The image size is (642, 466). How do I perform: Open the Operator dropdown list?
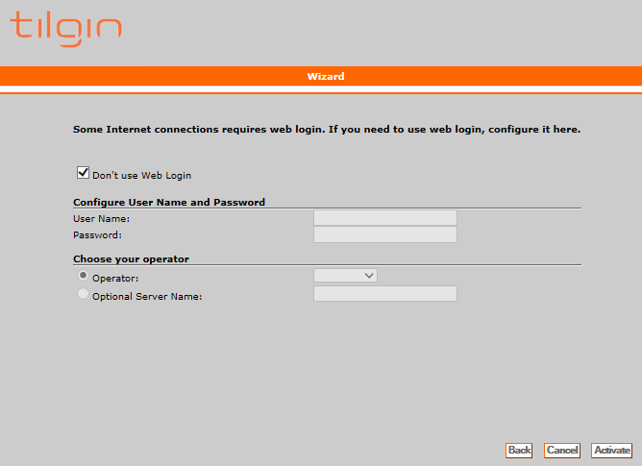pos(346,276)
